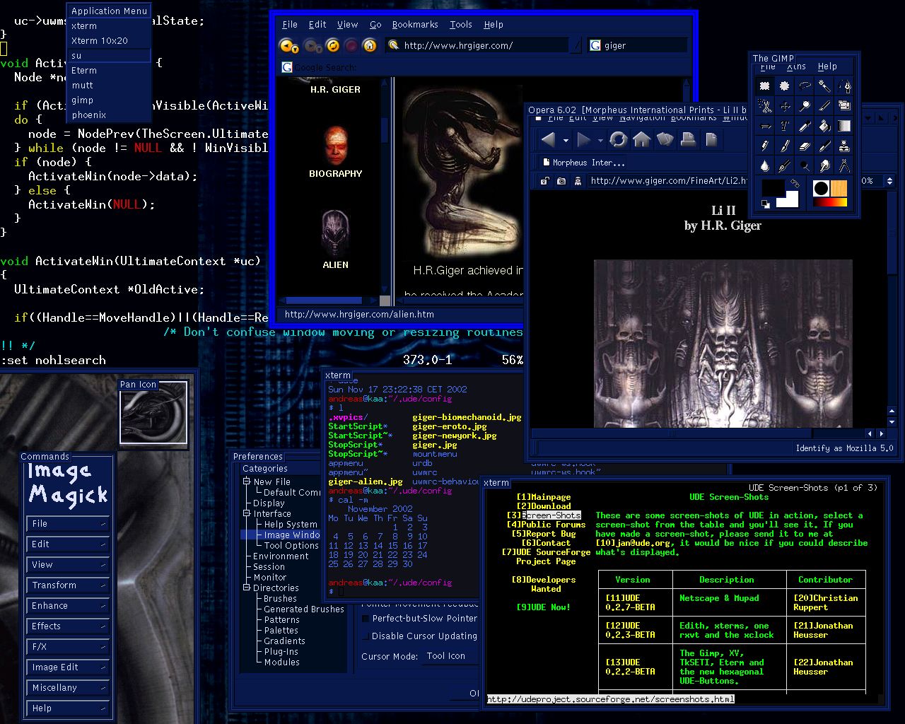Select the Paintbrush tool in GIMP
This screenshot has width=905, height=724.
coord(784,146)
